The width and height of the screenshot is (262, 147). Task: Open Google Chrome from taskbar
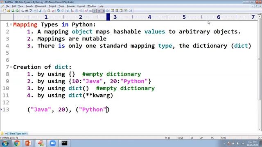[17, 143]
